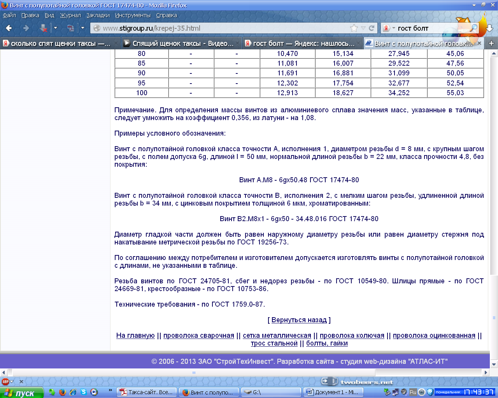Launch Skype from quick launch
The width and height of the screenshot is (498, 398).
click(x=83, y=392)
